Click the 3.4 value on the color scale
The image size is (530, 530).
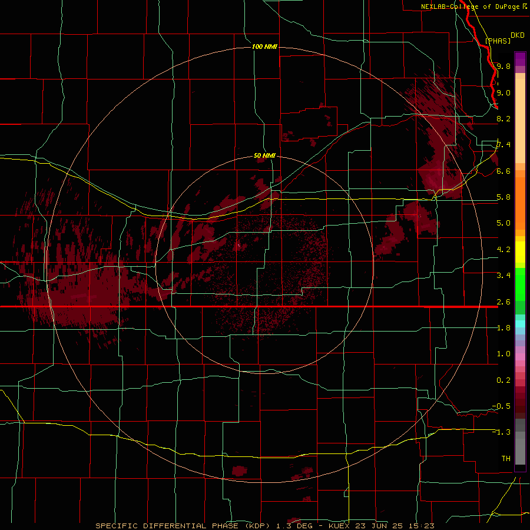pos(503,276)
